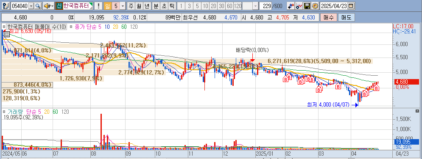The width and height of the screenshot is (422, 159).
Task: Click the 매수 buy button
Action: [328, 18]
